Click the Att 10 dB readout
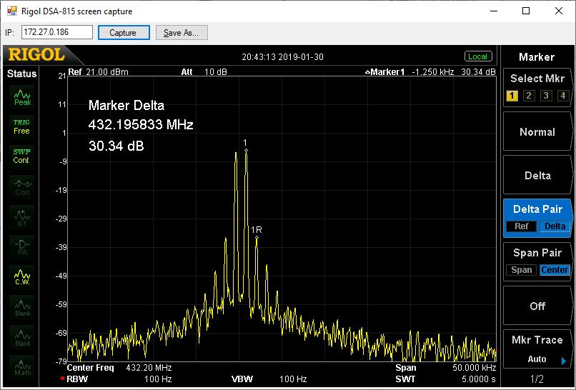 [x=204, y=72]
